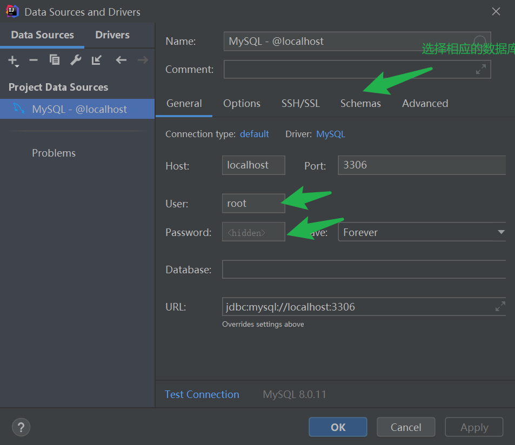Click the MySQL driver link
Screen dimensions: 515x445
(x=330, y=134)
